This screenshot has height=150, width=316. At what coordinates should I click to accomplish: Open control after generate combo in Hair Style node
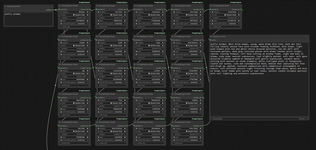[x=75, y=140]
